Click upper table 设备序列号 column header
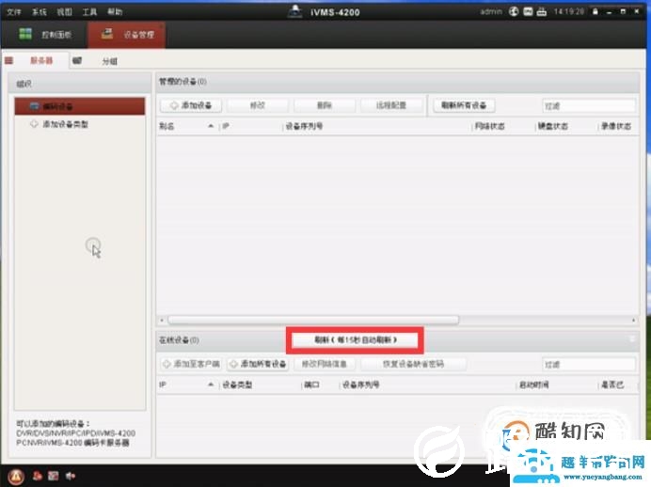651x487 pixels. pos(304,126)
